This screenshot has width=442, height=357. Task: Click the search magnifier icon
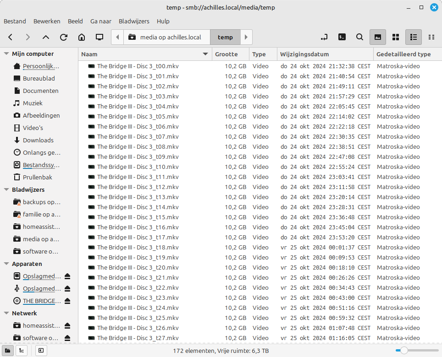click(359, 37)
